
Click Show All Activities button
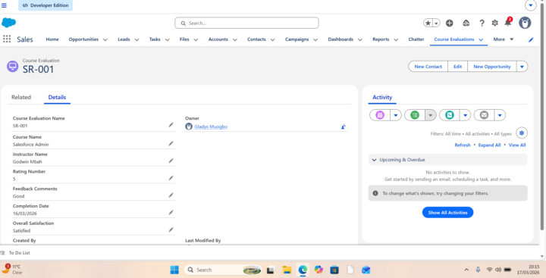point(448,212)
